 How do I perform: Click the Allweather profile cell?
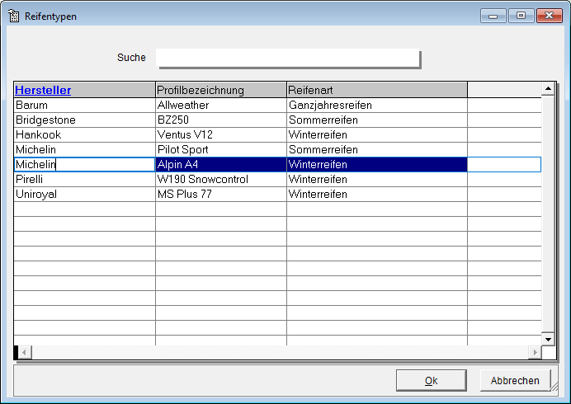(221, 106)
